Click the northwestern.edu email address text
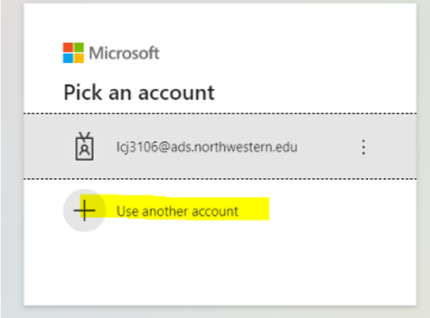The image size is (430, 318). click(207, 147)
